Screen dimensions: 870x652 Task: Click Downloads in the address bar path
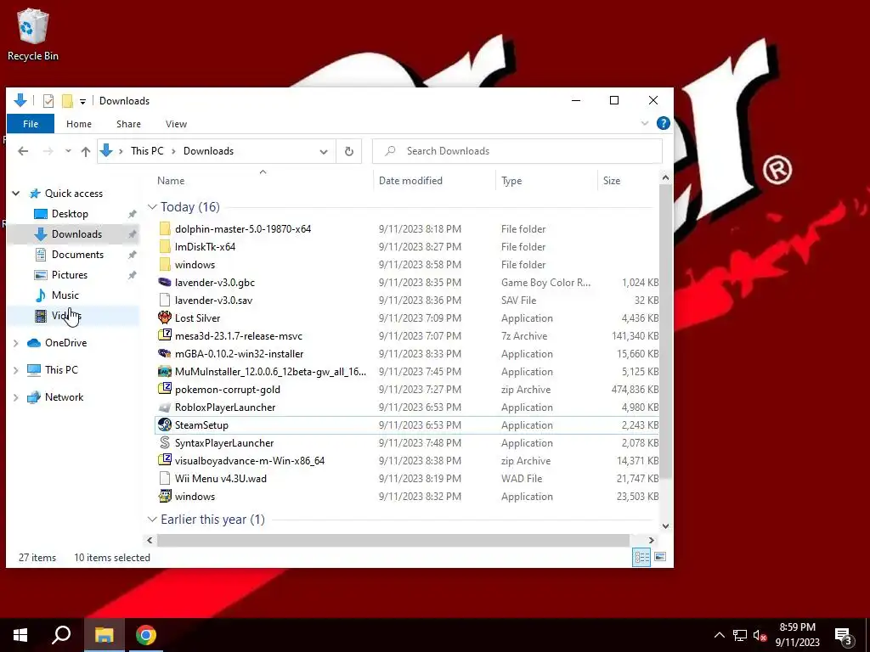(209, 151)
